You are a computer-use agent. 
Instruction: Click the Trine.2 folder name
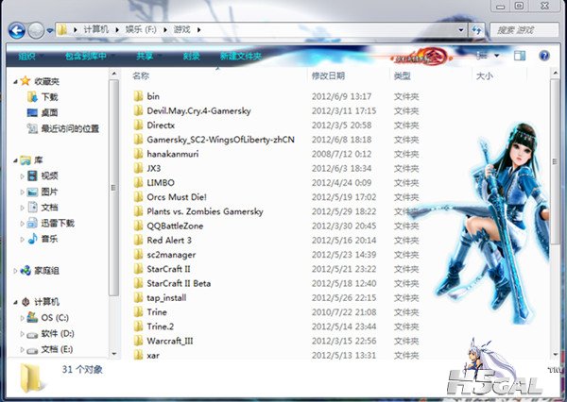pos(161,327)
